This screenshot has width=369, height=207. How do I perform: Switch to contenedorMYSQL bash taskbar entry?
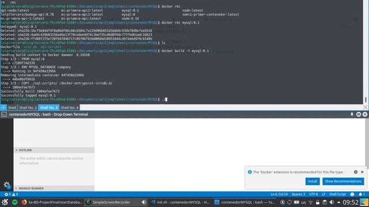(x=245, y=202)
